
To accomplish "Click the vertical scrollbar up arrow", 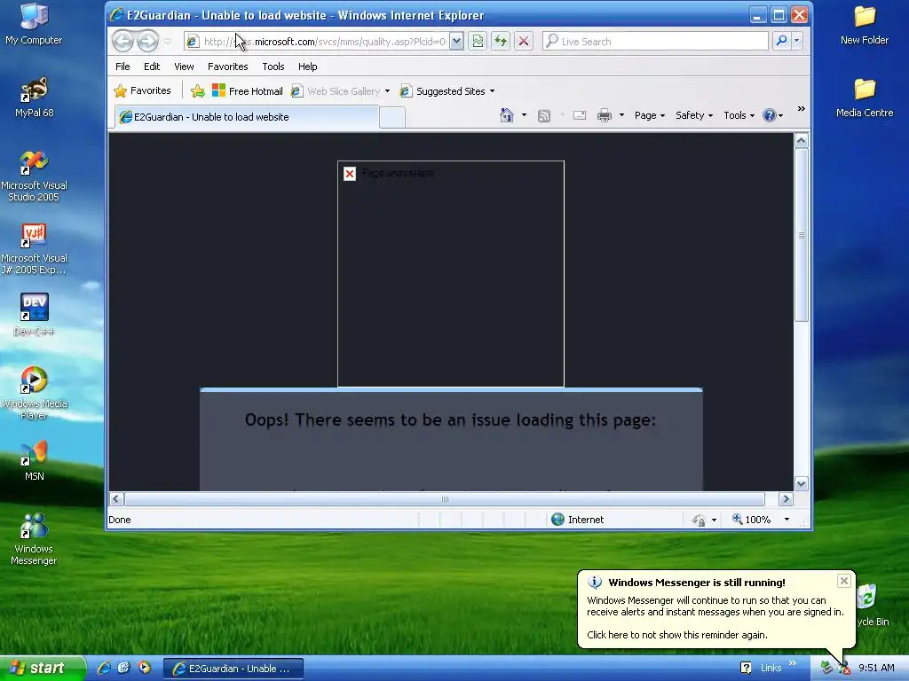I will 802,140.
